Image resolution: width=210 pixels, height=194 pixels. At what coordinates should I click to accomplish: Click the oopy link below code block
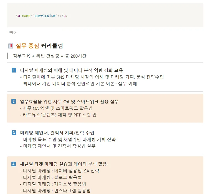(12, 32)
